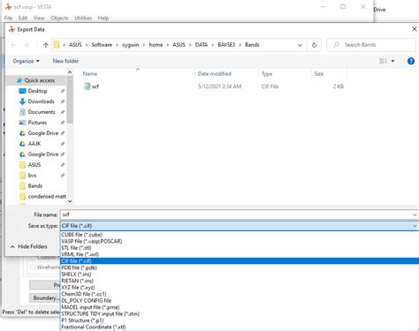Click DATA segment in address path
Viewport: 419px width, 331px height.
tap(202, 45)
